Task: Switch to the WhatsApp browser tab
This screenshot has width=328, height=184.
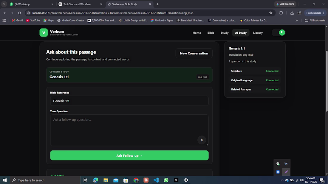Action: (31, 4)
